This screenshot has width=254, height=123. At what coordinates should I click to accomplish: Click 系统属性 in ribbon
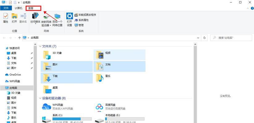click(x=82, y=20)
